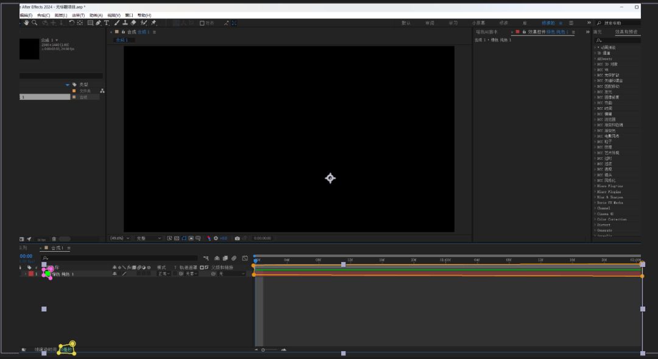Select the Eraser tool
Image resolution: width=658 pixels, height=359 pixels.
(x=133, y=23)
